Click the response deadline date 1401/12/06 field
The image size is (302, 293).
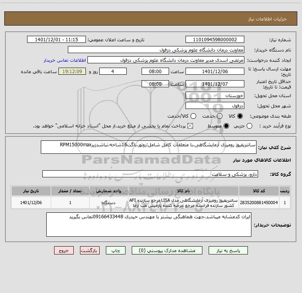tap(215, 72)
